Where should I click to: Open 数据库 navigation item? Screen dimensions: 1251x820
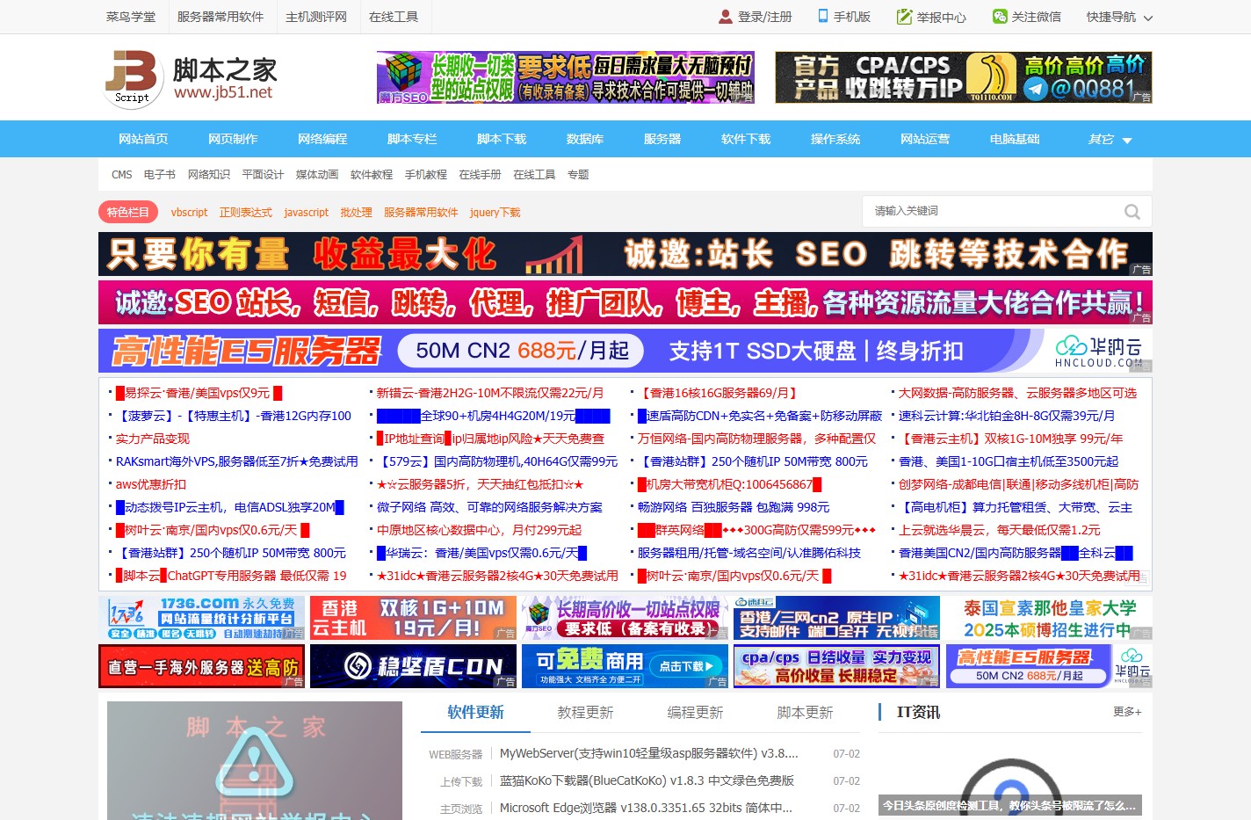tap(585, 139)
